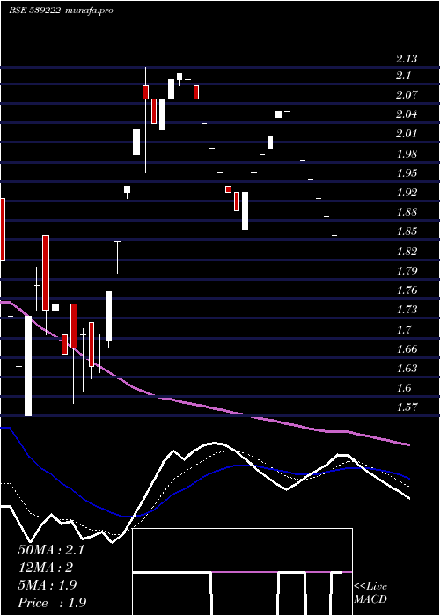This screenshot has width=440, height=616.
Task: Click the 1.92 price axis label
Action: coord(407,193)
